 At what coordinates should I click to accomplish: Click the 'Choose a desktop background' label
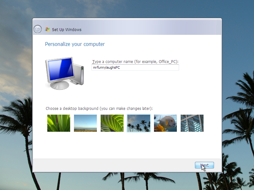(99, 108)
